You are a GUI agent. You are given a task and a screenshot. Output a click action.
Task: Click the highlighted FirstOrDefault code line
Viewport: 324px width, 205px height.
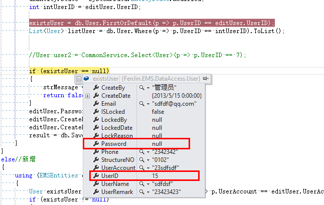pos(151,23)
